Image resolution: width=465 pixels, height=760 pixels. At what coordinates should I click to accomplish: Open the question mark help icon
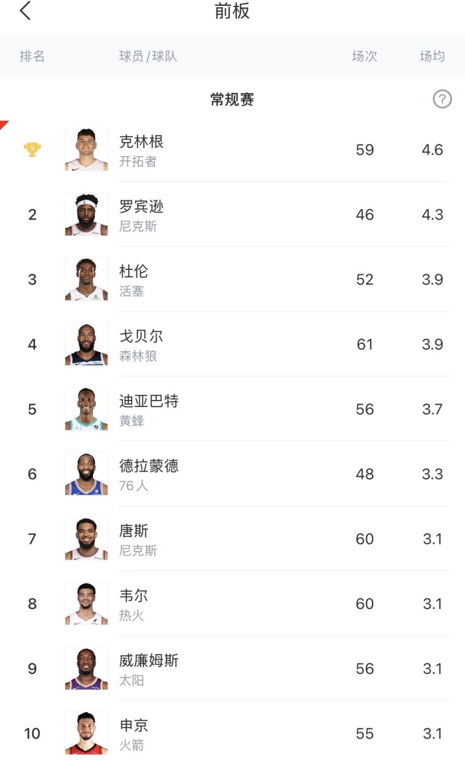442,99
